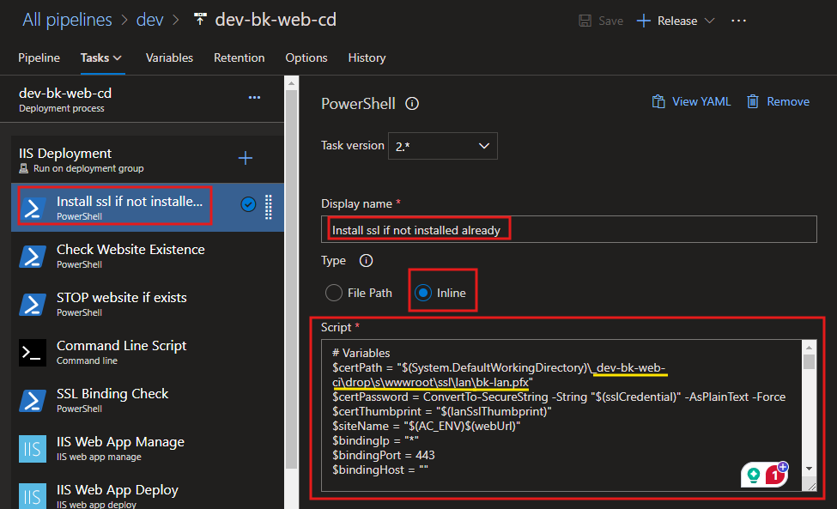
Task: Click the '# Variables' comment line
Action: 361,353
